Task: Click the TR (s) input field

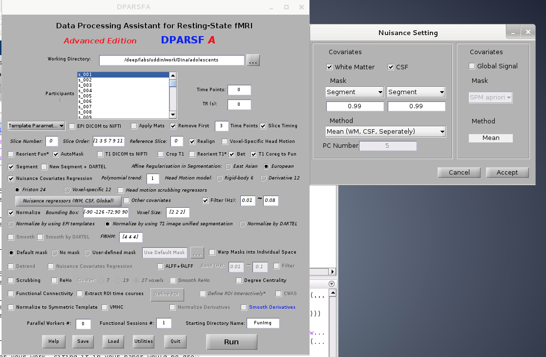Action: [x=239, y=104]
